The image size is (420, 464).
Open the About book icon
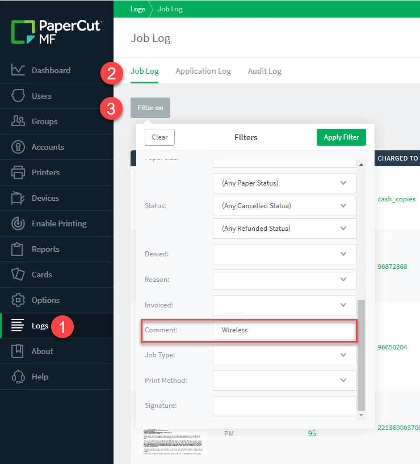(17, 351)
